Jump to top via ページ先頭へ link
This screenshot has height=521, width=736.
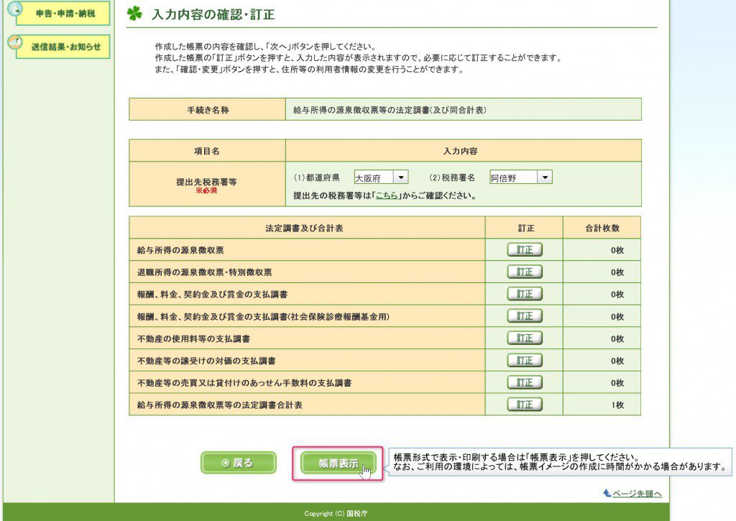point(637,494)
